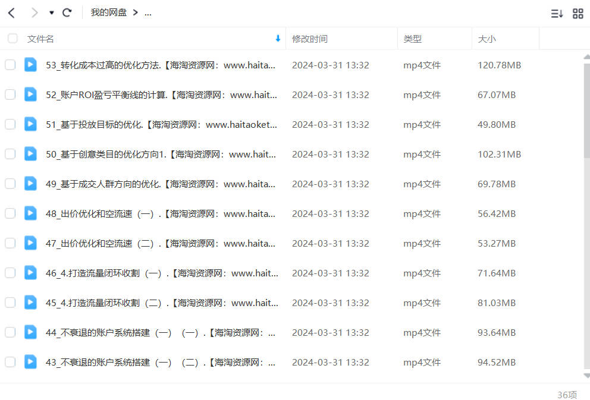Go back with the left arrow
The height and width of the screenshot is (400, 590).
point(12,13)
